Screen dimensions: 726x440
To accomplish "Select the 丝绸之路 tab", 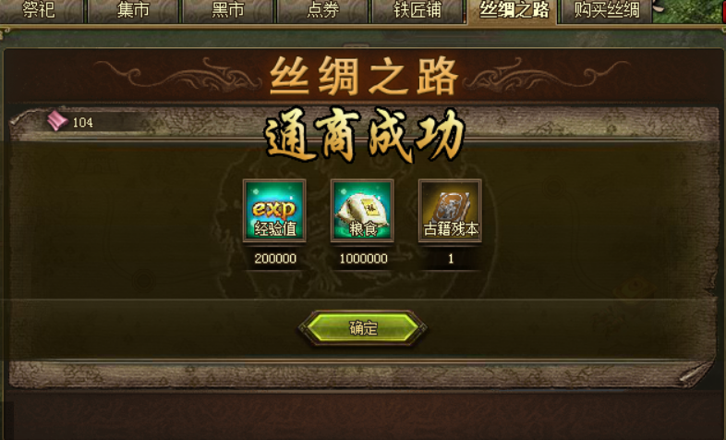I will 513,11.
